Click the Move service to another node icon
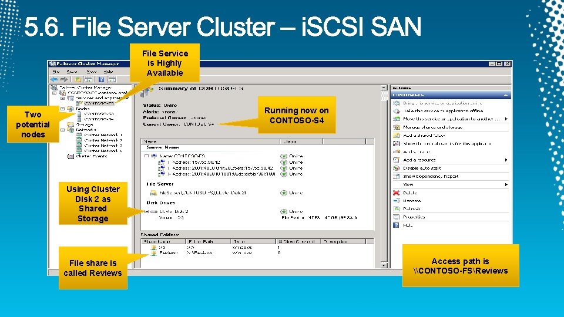 coord(397,119)
